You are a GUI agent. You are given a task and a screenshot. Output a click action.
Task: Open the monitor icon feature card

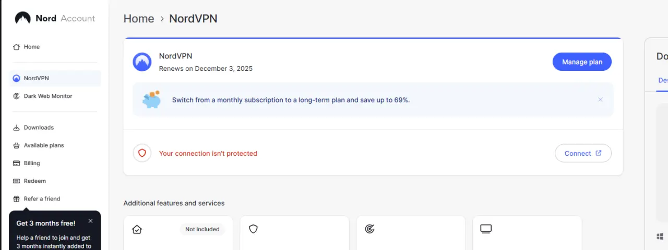527,233
